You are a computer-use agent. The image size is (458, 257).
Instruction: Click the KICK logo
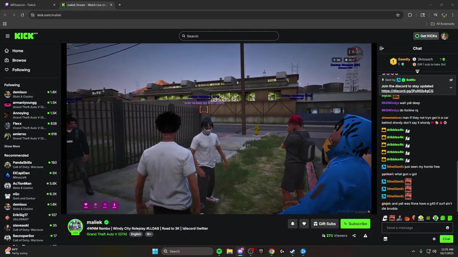coord(26,36)
